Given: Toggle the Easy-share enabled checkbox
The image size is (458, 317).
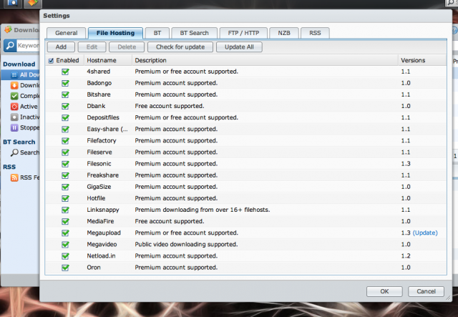Looking at the screenshot, I should click(x=65, y=129).
